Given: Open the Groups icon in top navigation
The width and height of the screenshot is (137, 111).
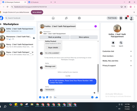Looking at the screenshot, I should [x=79, y=18].
